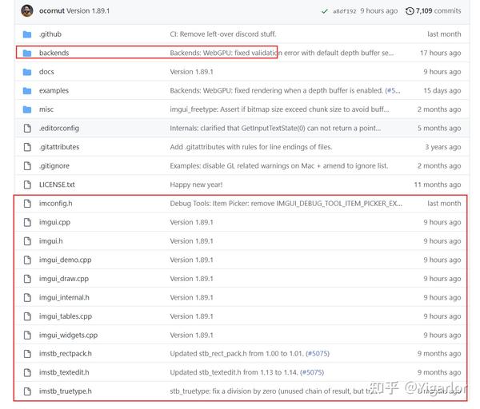Open the .gitattributes file
Screen dimensions: 480x409
pyautogui.click(x=59, y=147)
